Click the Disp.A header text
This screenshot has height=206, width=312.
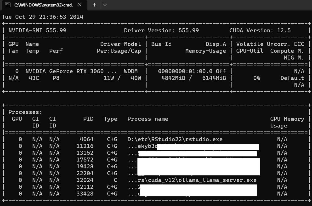(x=216, y=44)
